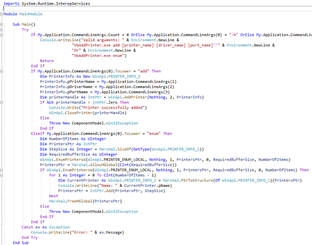Click the first Throw New ComponentModel.Win32Exception line
Viewport: 312px width, 245px height.
[x=93, y=123]
